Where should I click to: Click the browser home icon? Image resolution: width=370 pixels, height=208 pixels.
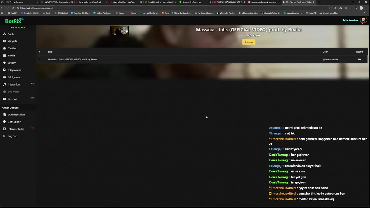click(12, 8)
